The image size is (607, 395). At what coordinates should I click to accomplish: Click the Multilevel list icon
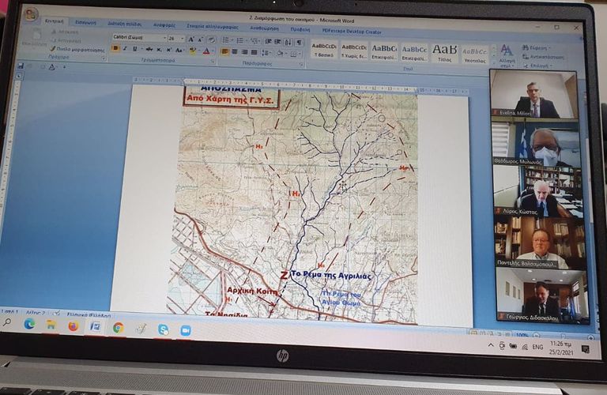254,41
